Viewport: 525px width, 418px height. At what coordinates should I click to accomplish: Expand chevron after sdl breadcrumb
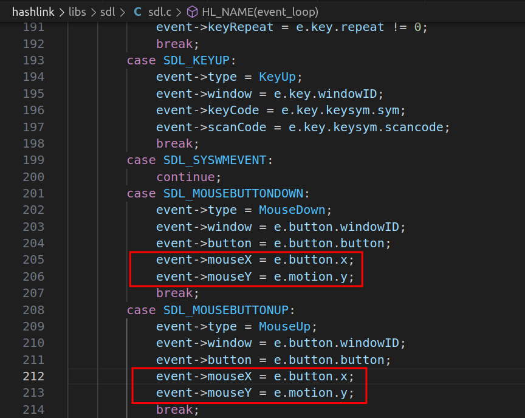[x=122, y=13]
